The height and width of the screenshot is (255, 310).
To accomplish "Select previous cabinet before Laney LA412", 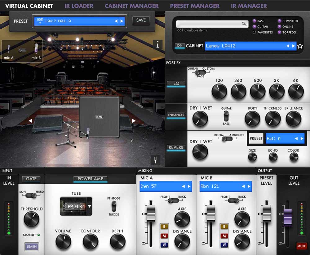I will pyautogui.click(x=288, y=46).
